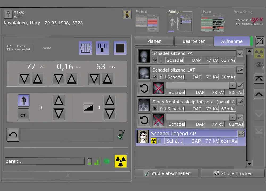This screenshot has height=191, width=266.
Task: Retake the Schädel sitzend LAT image
Action: 144,89
